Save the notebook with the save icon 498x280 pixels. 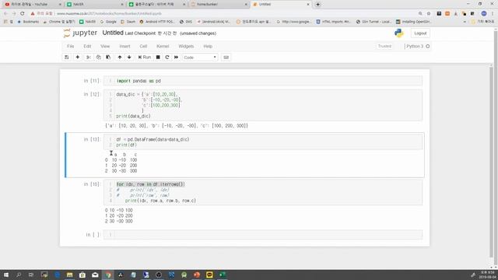tap(66, 57)
